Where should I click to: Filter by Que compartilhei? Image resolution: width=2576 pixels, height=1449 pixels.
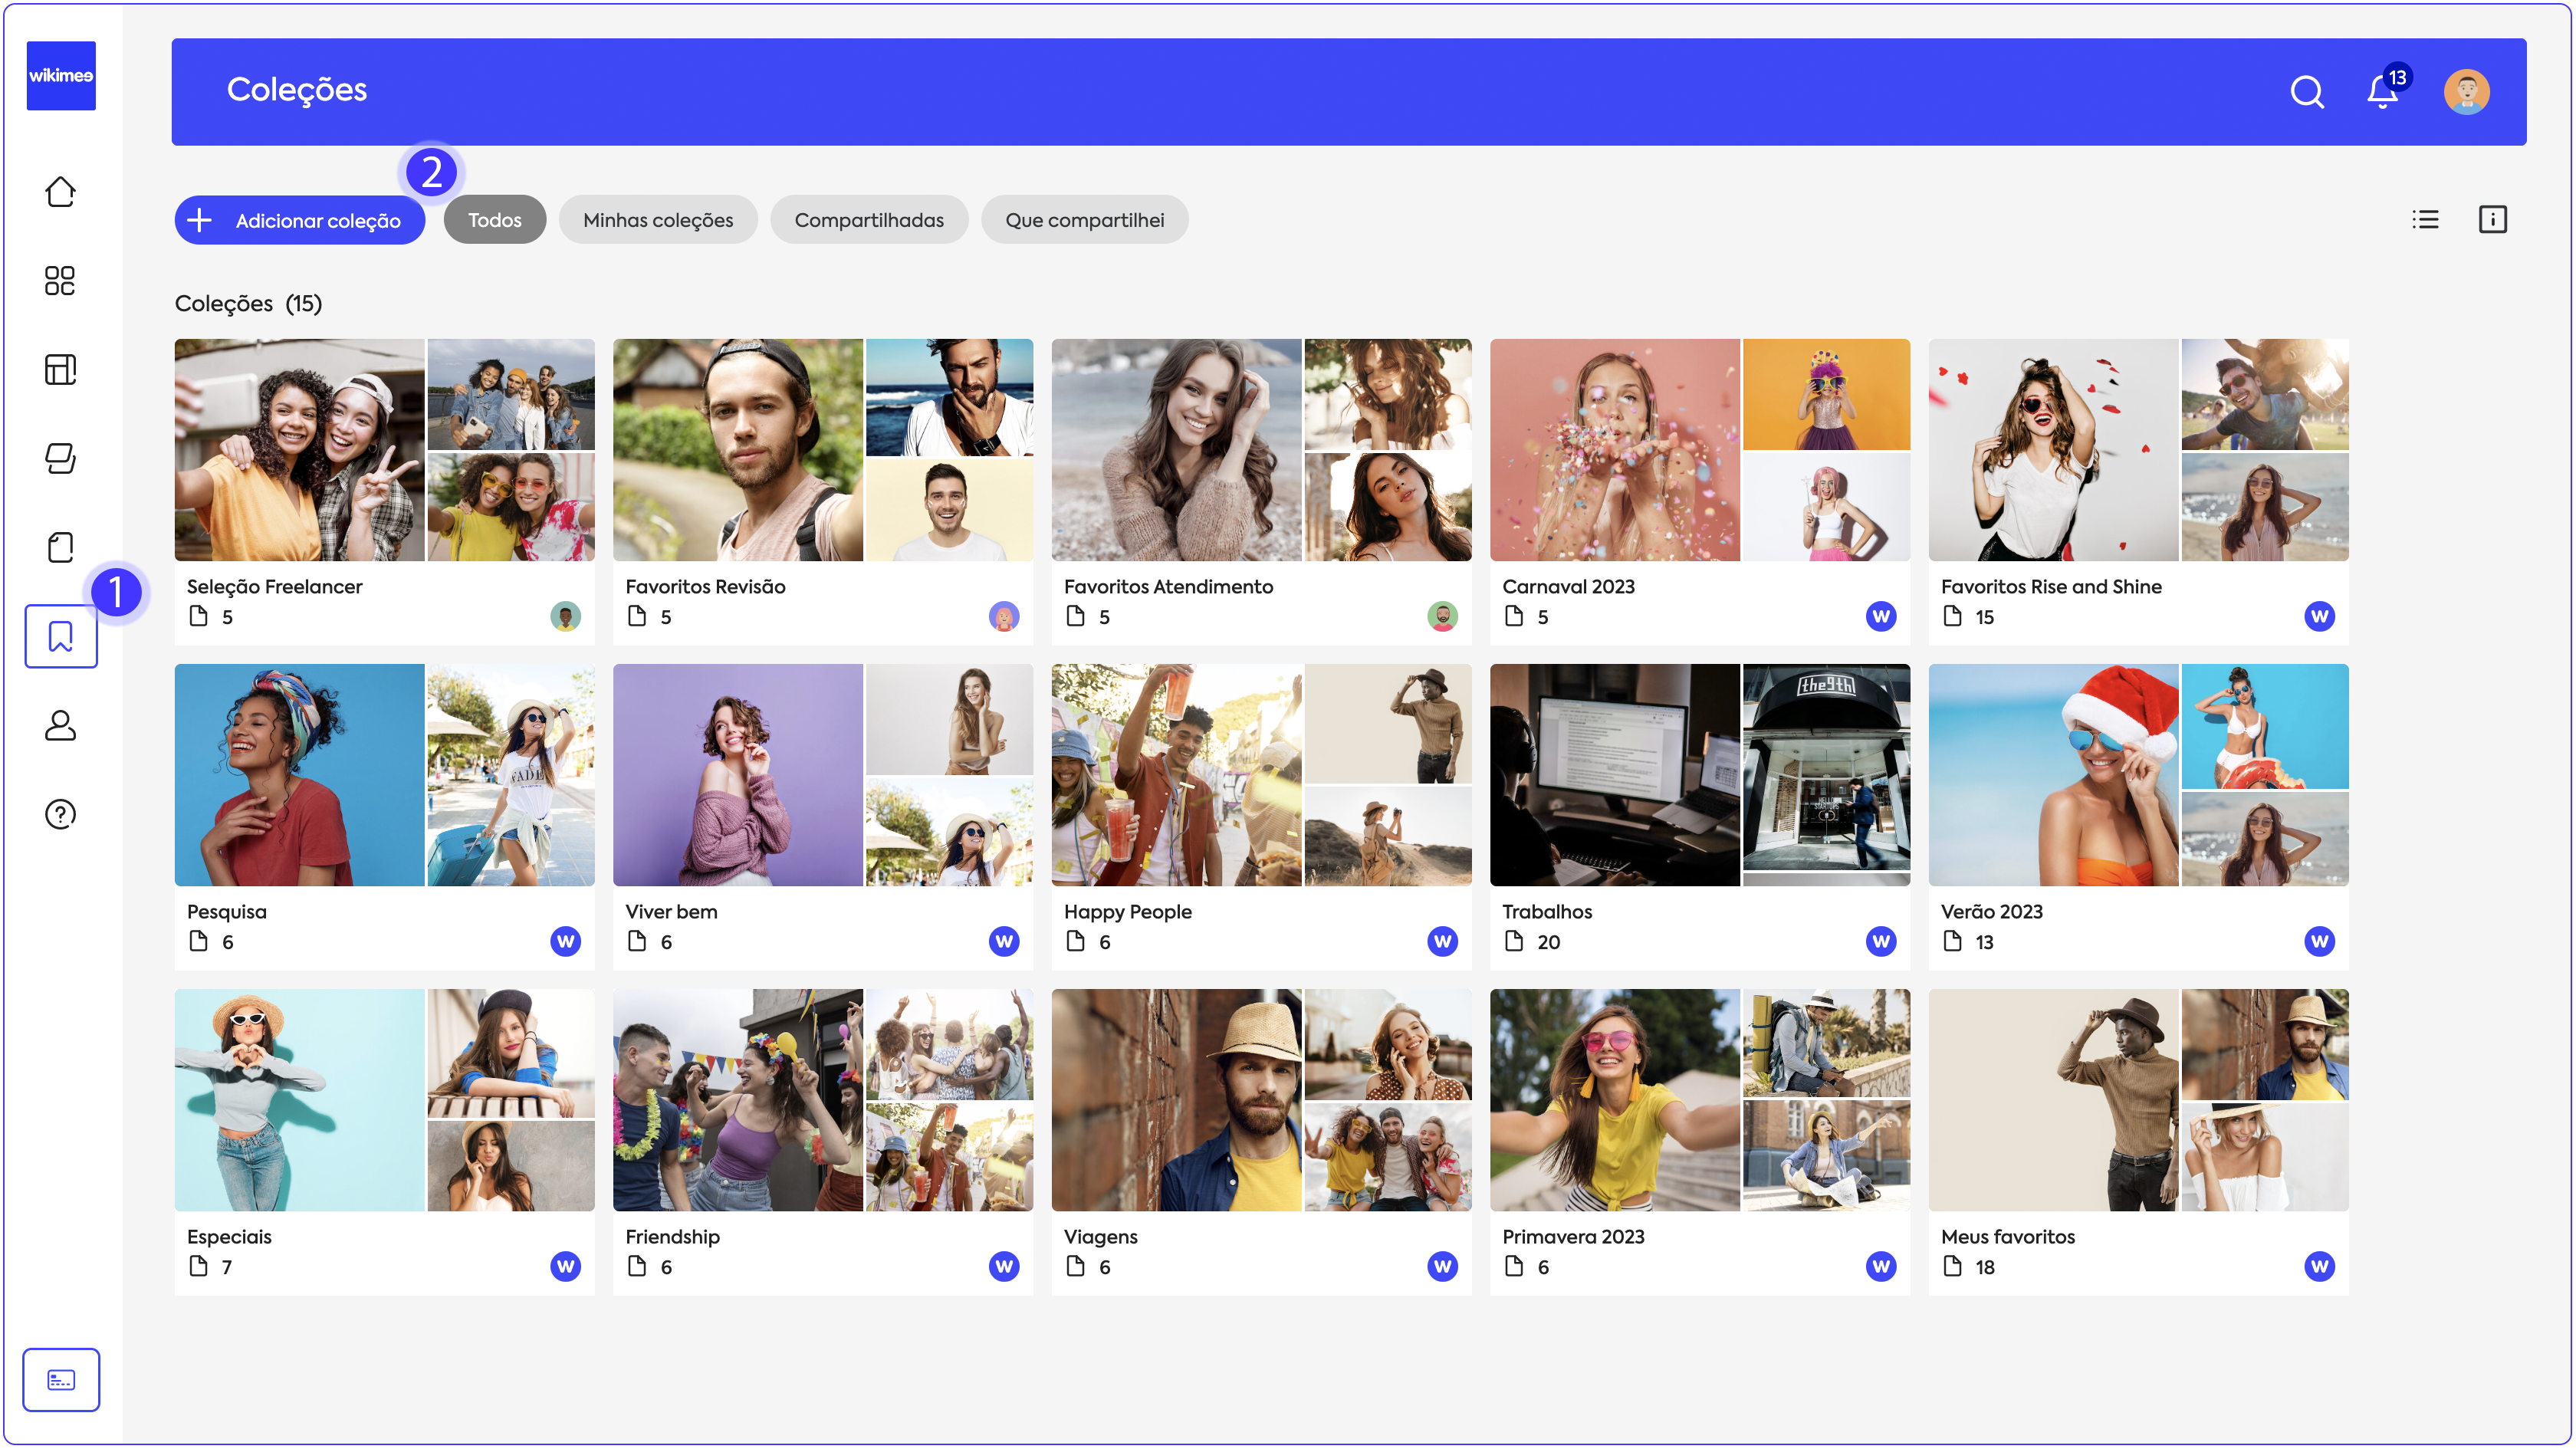pyautogui.click(x=1084, y=220)
